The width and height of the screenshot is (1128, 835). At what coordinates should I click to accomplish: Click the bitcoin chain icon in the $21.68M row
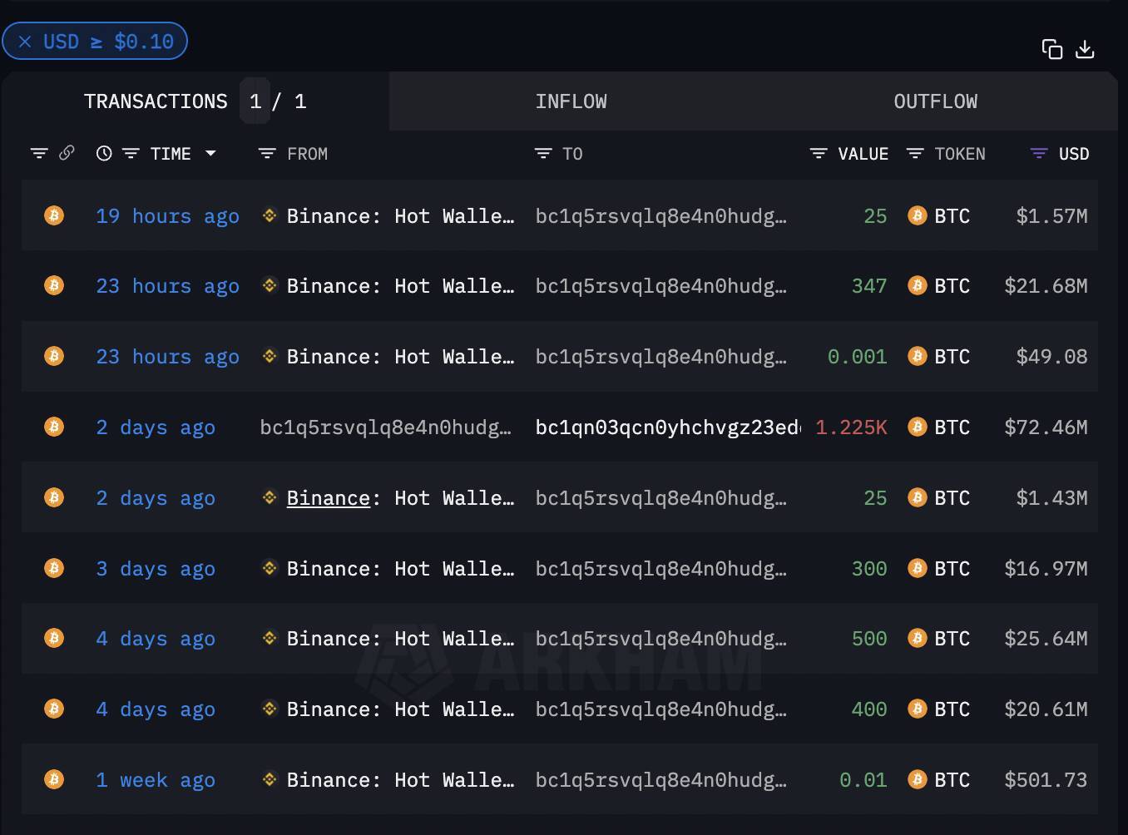(x=54, y=285)
